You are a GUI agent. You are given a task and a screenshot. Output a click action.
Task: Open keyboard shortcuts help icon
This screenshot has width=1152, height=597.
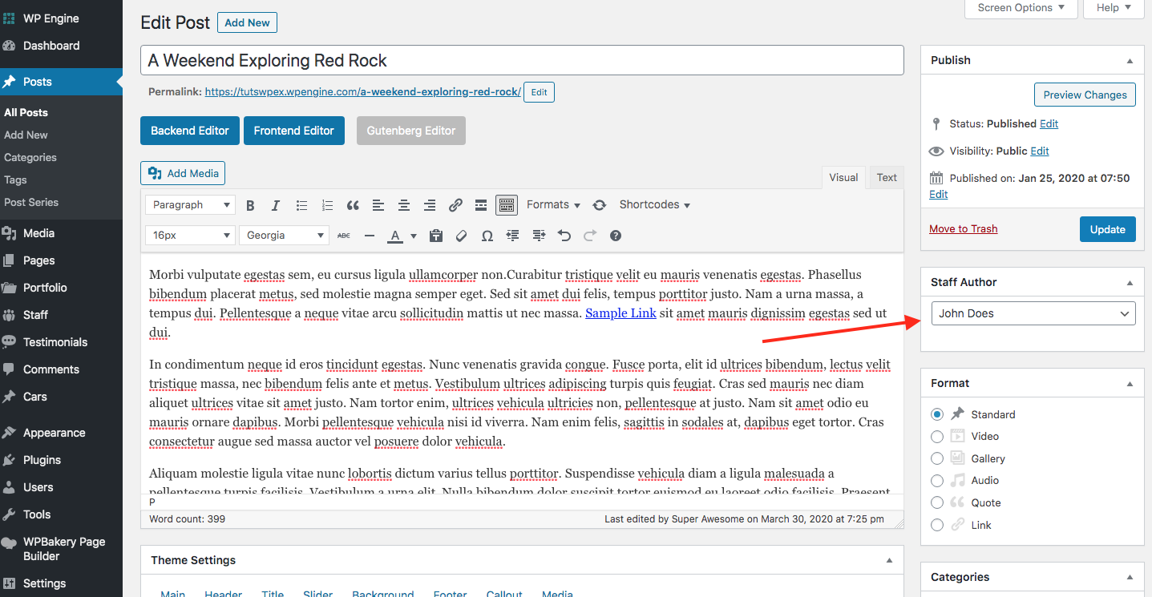(616, 236)
